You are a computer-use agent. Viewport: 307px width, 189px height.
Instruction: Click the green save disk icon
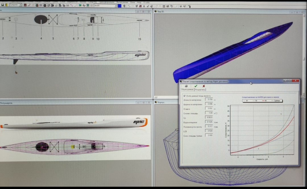[x=3, y=5]
